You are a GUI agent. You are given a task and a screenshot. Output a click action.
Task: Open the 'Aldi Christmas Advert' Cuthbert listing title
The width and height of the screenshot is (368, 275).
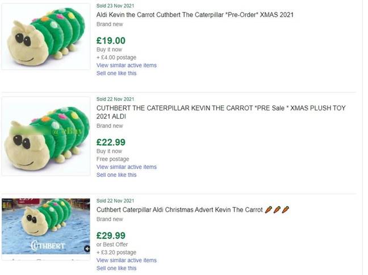click(x=179, y=210)
